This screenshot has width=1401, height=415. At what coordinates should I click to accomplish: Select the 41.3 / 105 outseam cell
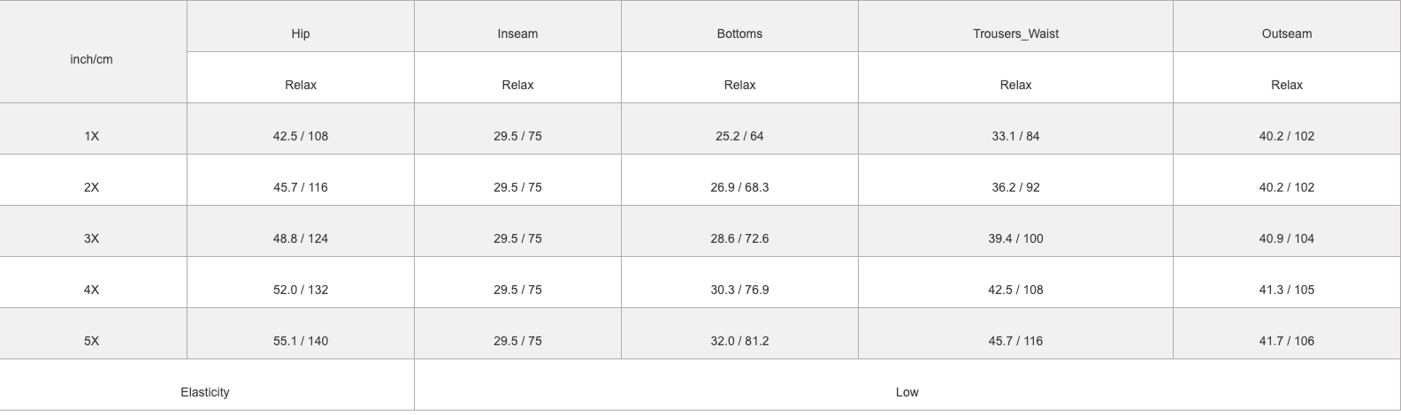1287,290
